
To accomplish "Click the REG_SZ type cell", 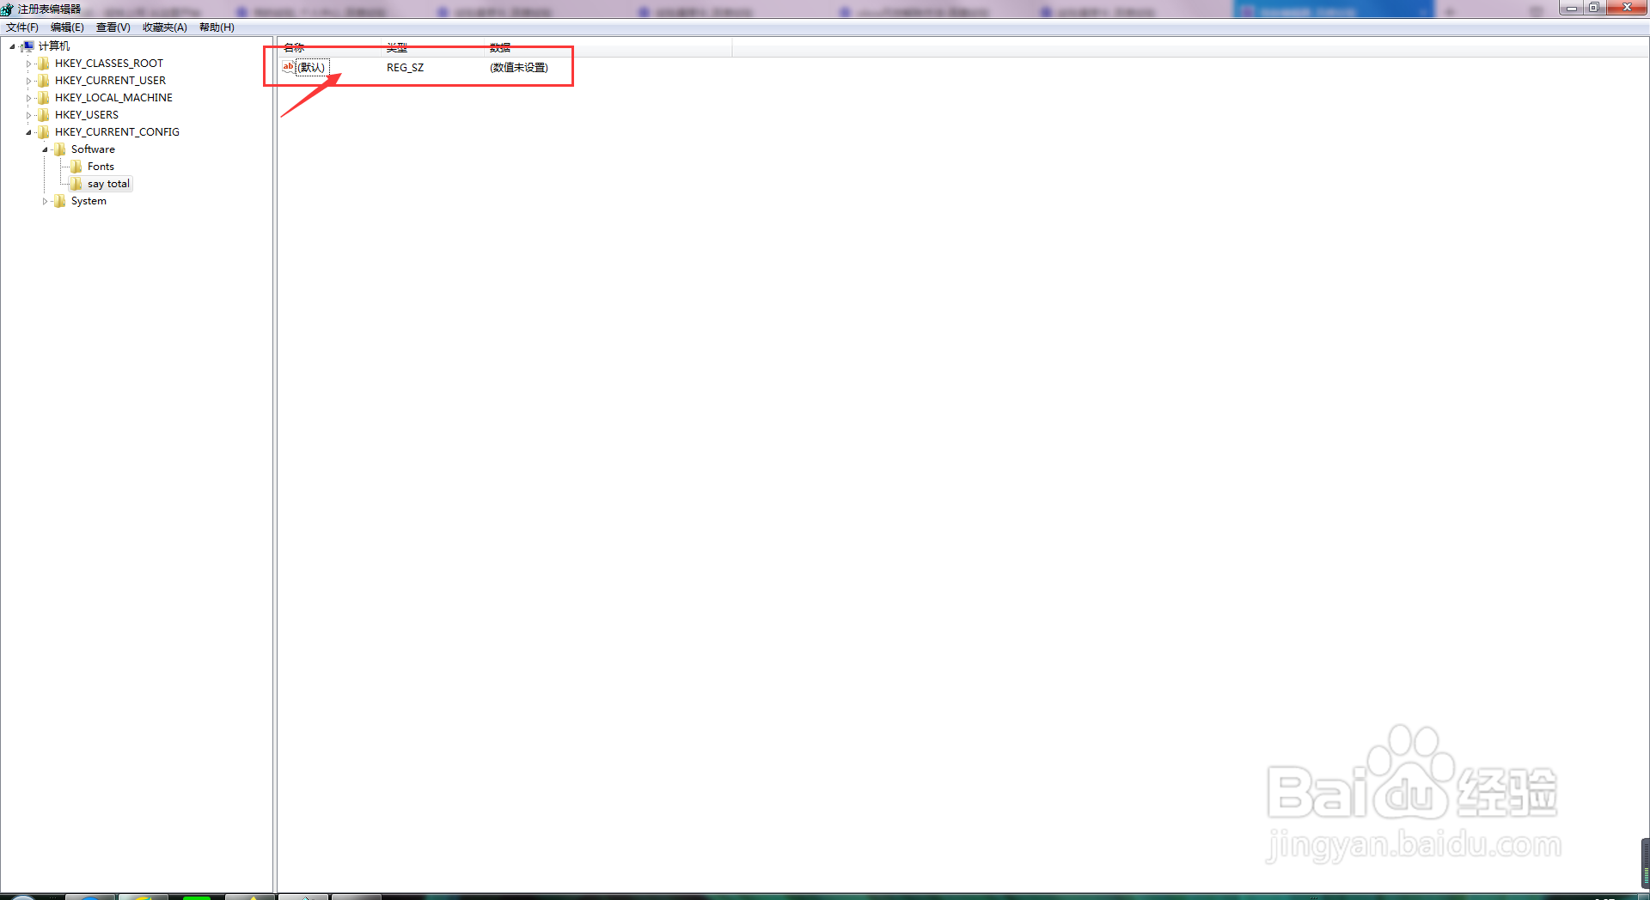I will pyautogui.click(x=405, y=68).
